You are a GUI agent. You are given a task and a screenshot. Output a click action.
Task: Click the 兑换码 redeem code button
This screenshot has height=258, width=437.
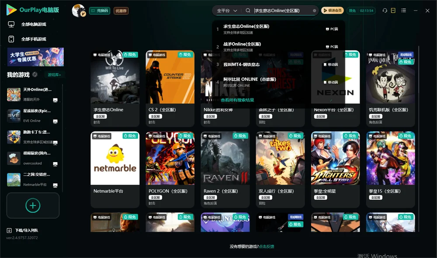[x=100, y=10]
